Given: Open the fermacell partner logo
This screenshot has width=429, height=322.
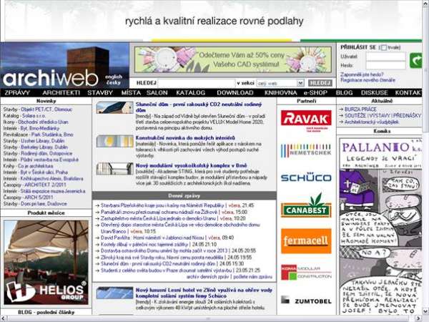Looking at the screenshot, I should click(x=306, y=241).
